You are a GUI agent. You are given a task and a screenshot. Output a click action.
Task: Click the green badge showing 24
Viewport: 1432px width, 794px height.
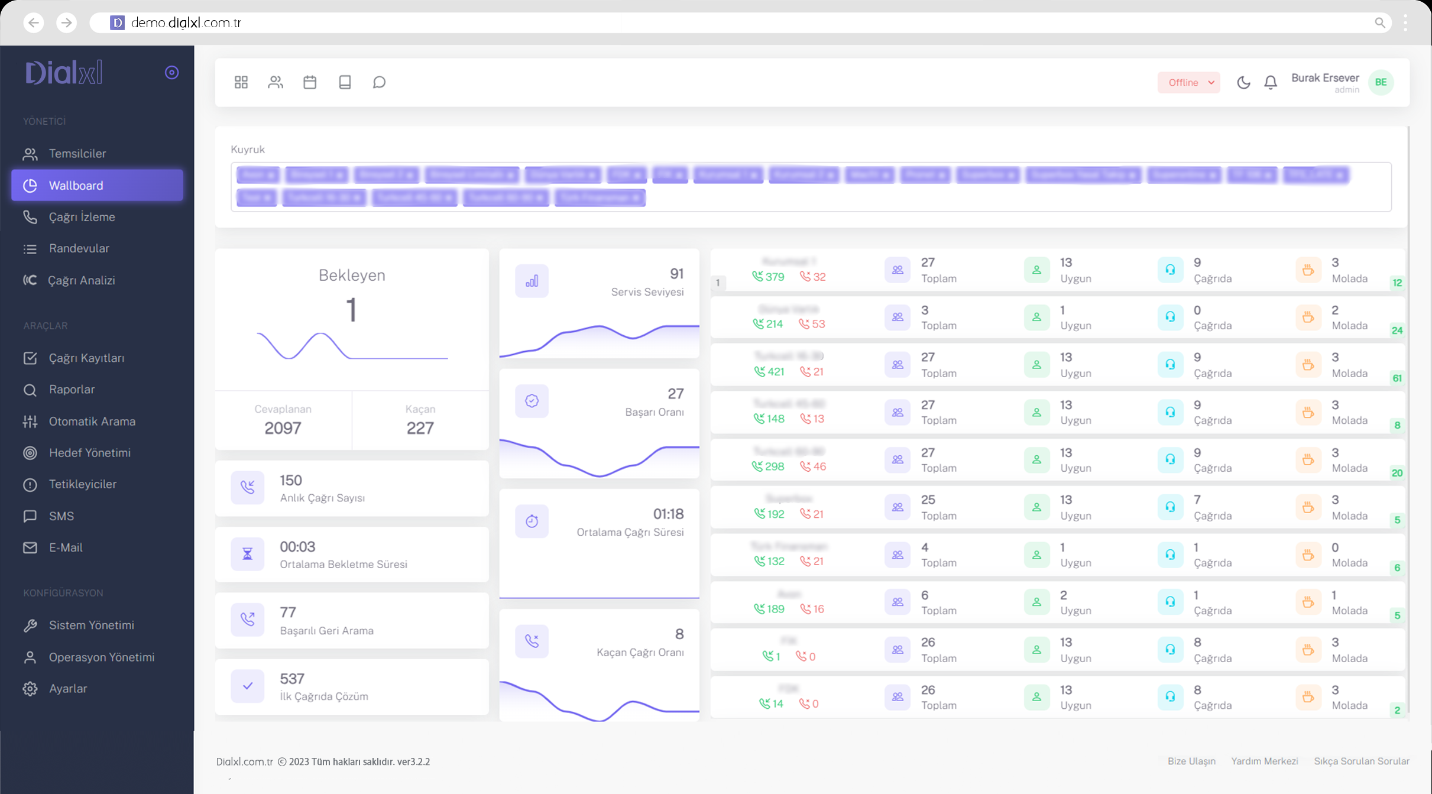[1397, 330]
